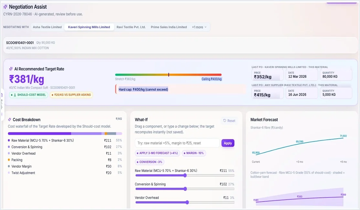
Task: Click the ₹399 yarn forecast point
Action: (343, 194)
